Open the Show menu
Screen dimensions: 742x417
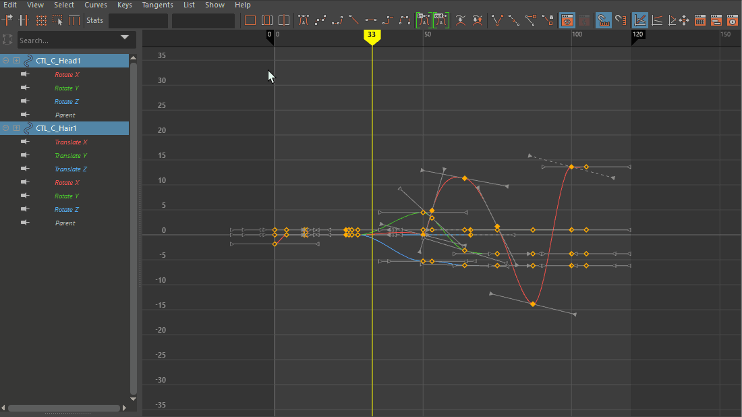215,5
